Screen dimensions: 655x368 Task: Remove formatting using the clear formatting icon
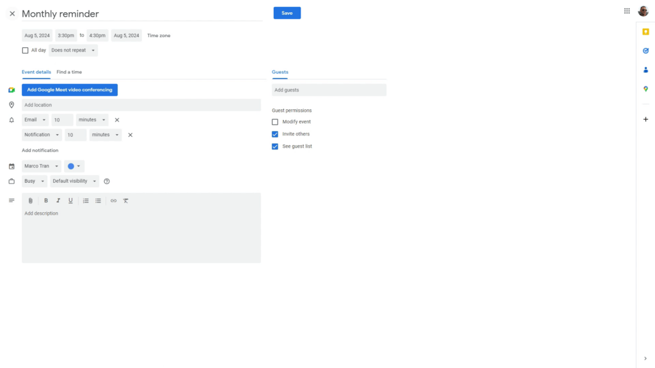coord(126,200)
